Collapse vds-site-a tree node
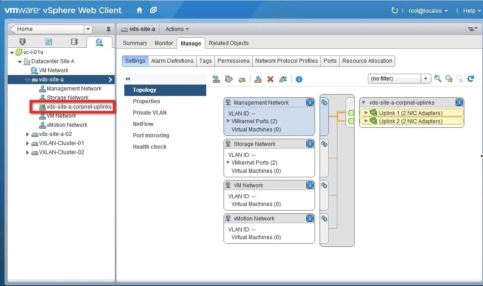Screen dimensions: 483x286 [27, 80]
